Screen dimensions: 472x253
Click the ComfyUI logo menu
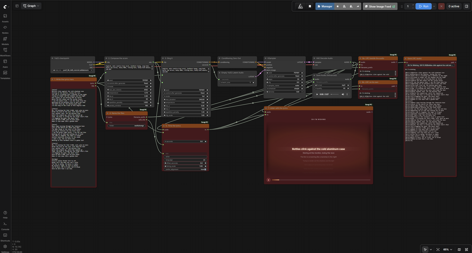[x=6, y=6]
